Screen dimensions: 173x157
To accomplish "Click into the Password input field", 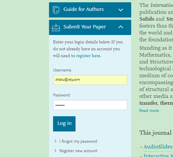I will (x=90, y=105).
